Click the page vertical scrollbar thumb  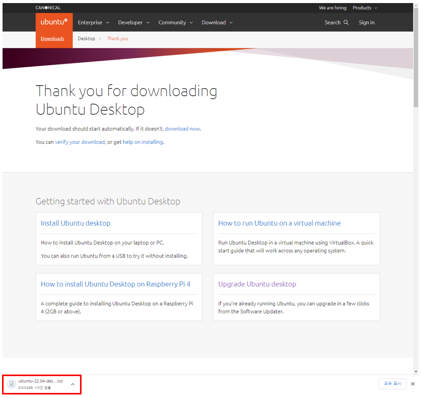416,58
